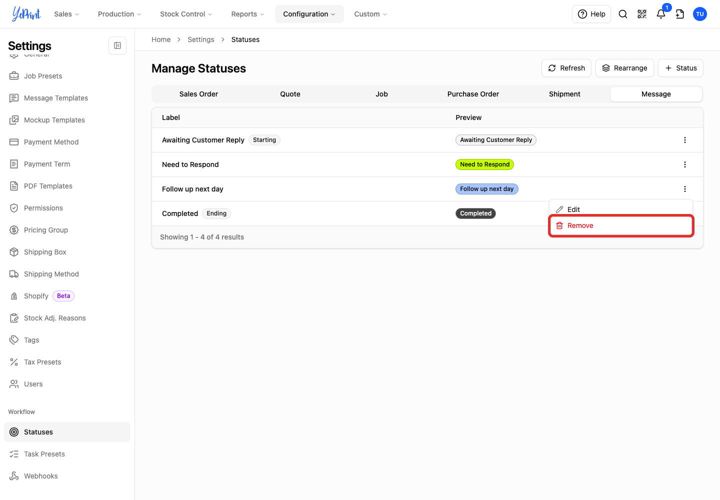
Task: Open Settings breadcrumb link
Action: pos(201,39)
